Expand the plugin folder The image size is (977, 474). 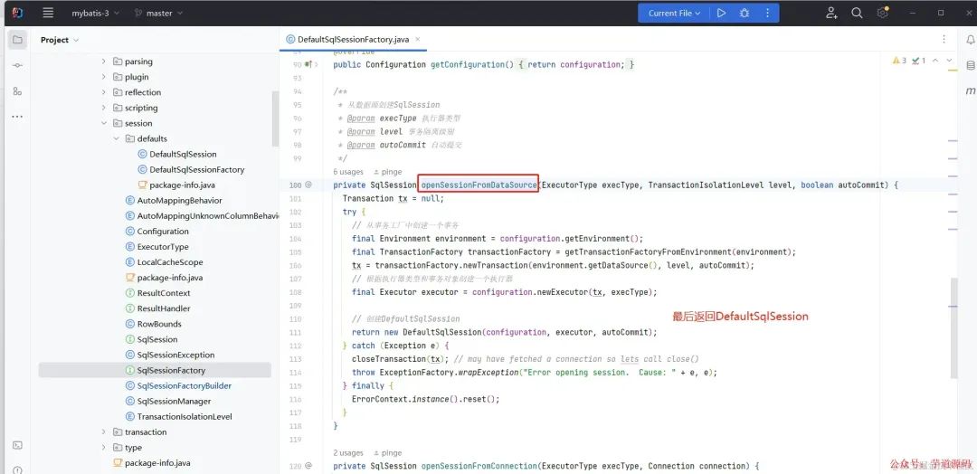click(x=103, y=77)
